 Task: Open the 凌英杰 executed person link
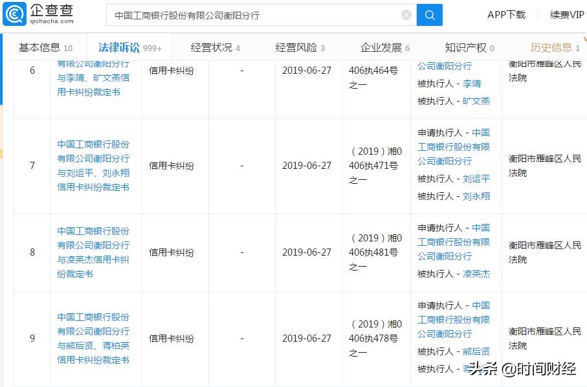[x=477, y=274]
